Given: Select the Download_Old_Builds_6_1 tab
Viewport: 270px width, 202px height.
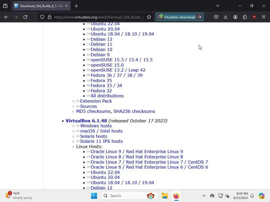Looking at the screenshot, I should [41, 6].
